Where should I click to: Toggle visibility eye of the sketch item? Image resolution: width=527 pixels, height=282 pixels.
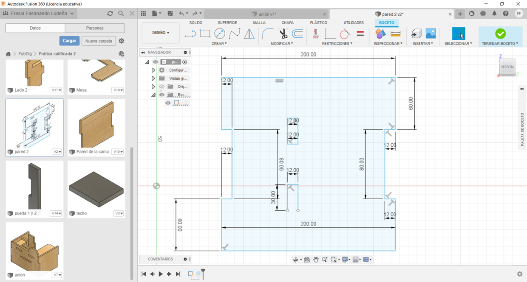pyautogui.click(x=168, y=103)
